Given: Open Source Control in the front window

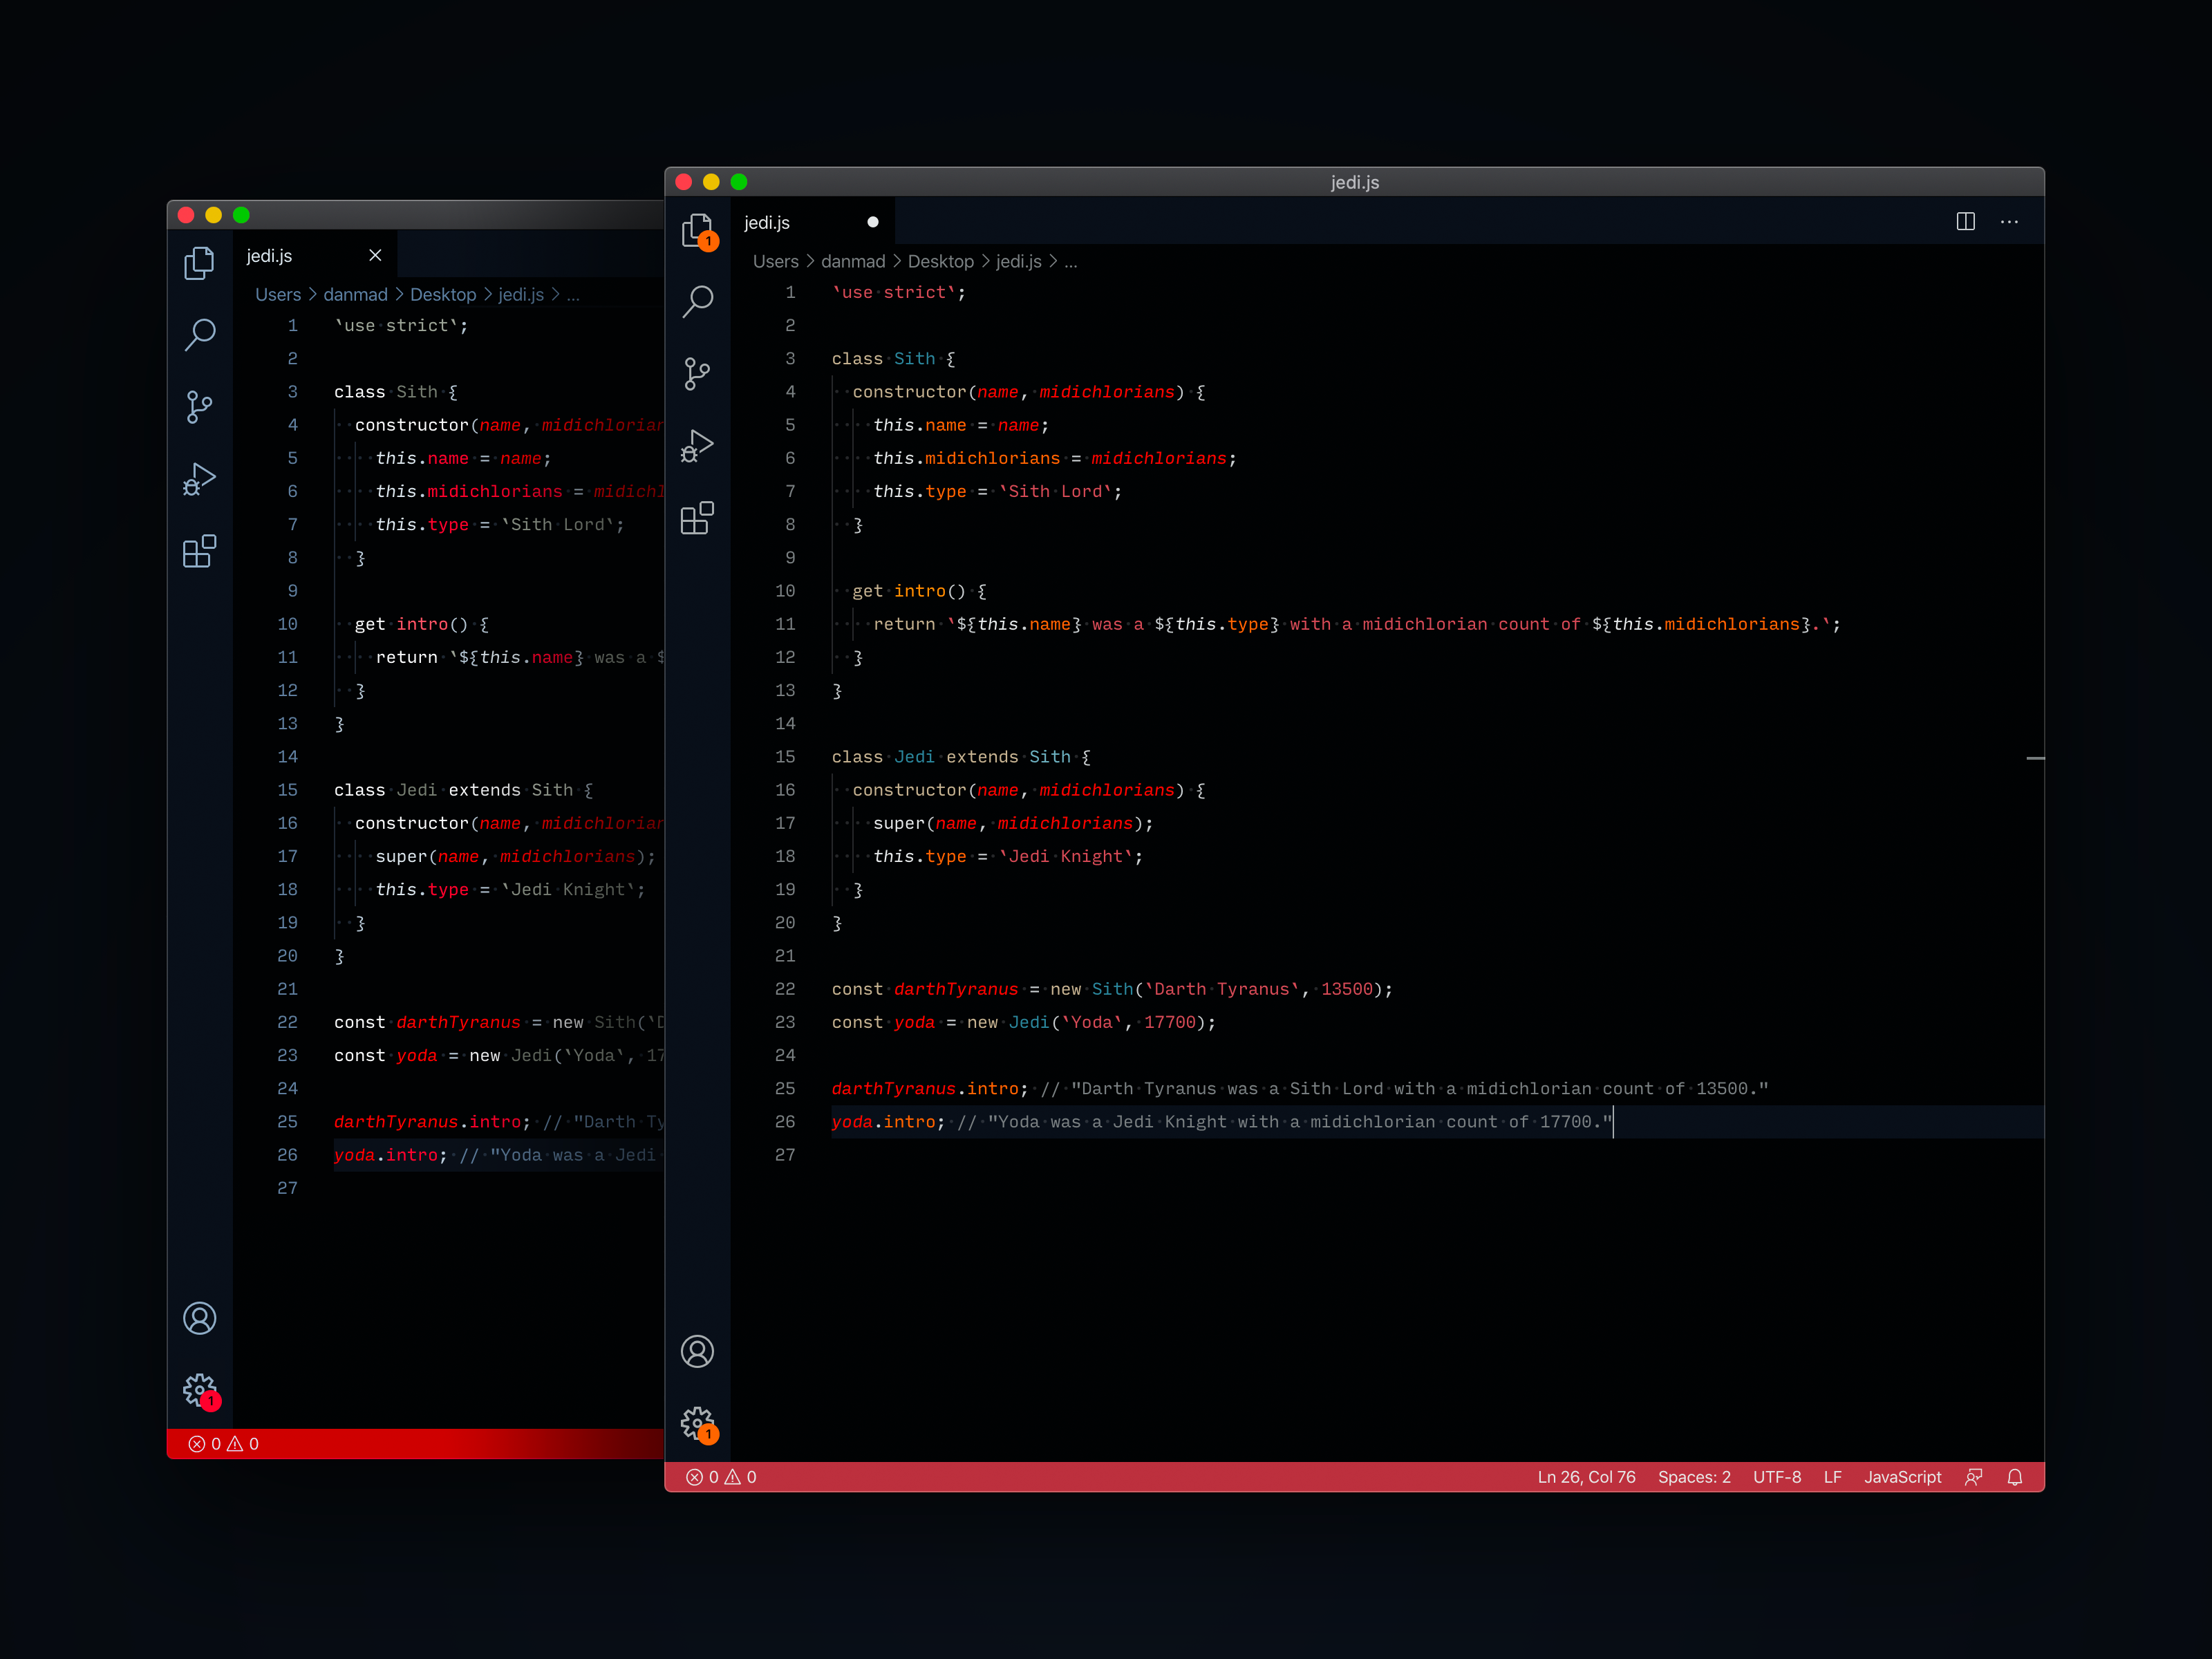Looking at the screenshot, I should pyautogui.click(x=697, y=374).
